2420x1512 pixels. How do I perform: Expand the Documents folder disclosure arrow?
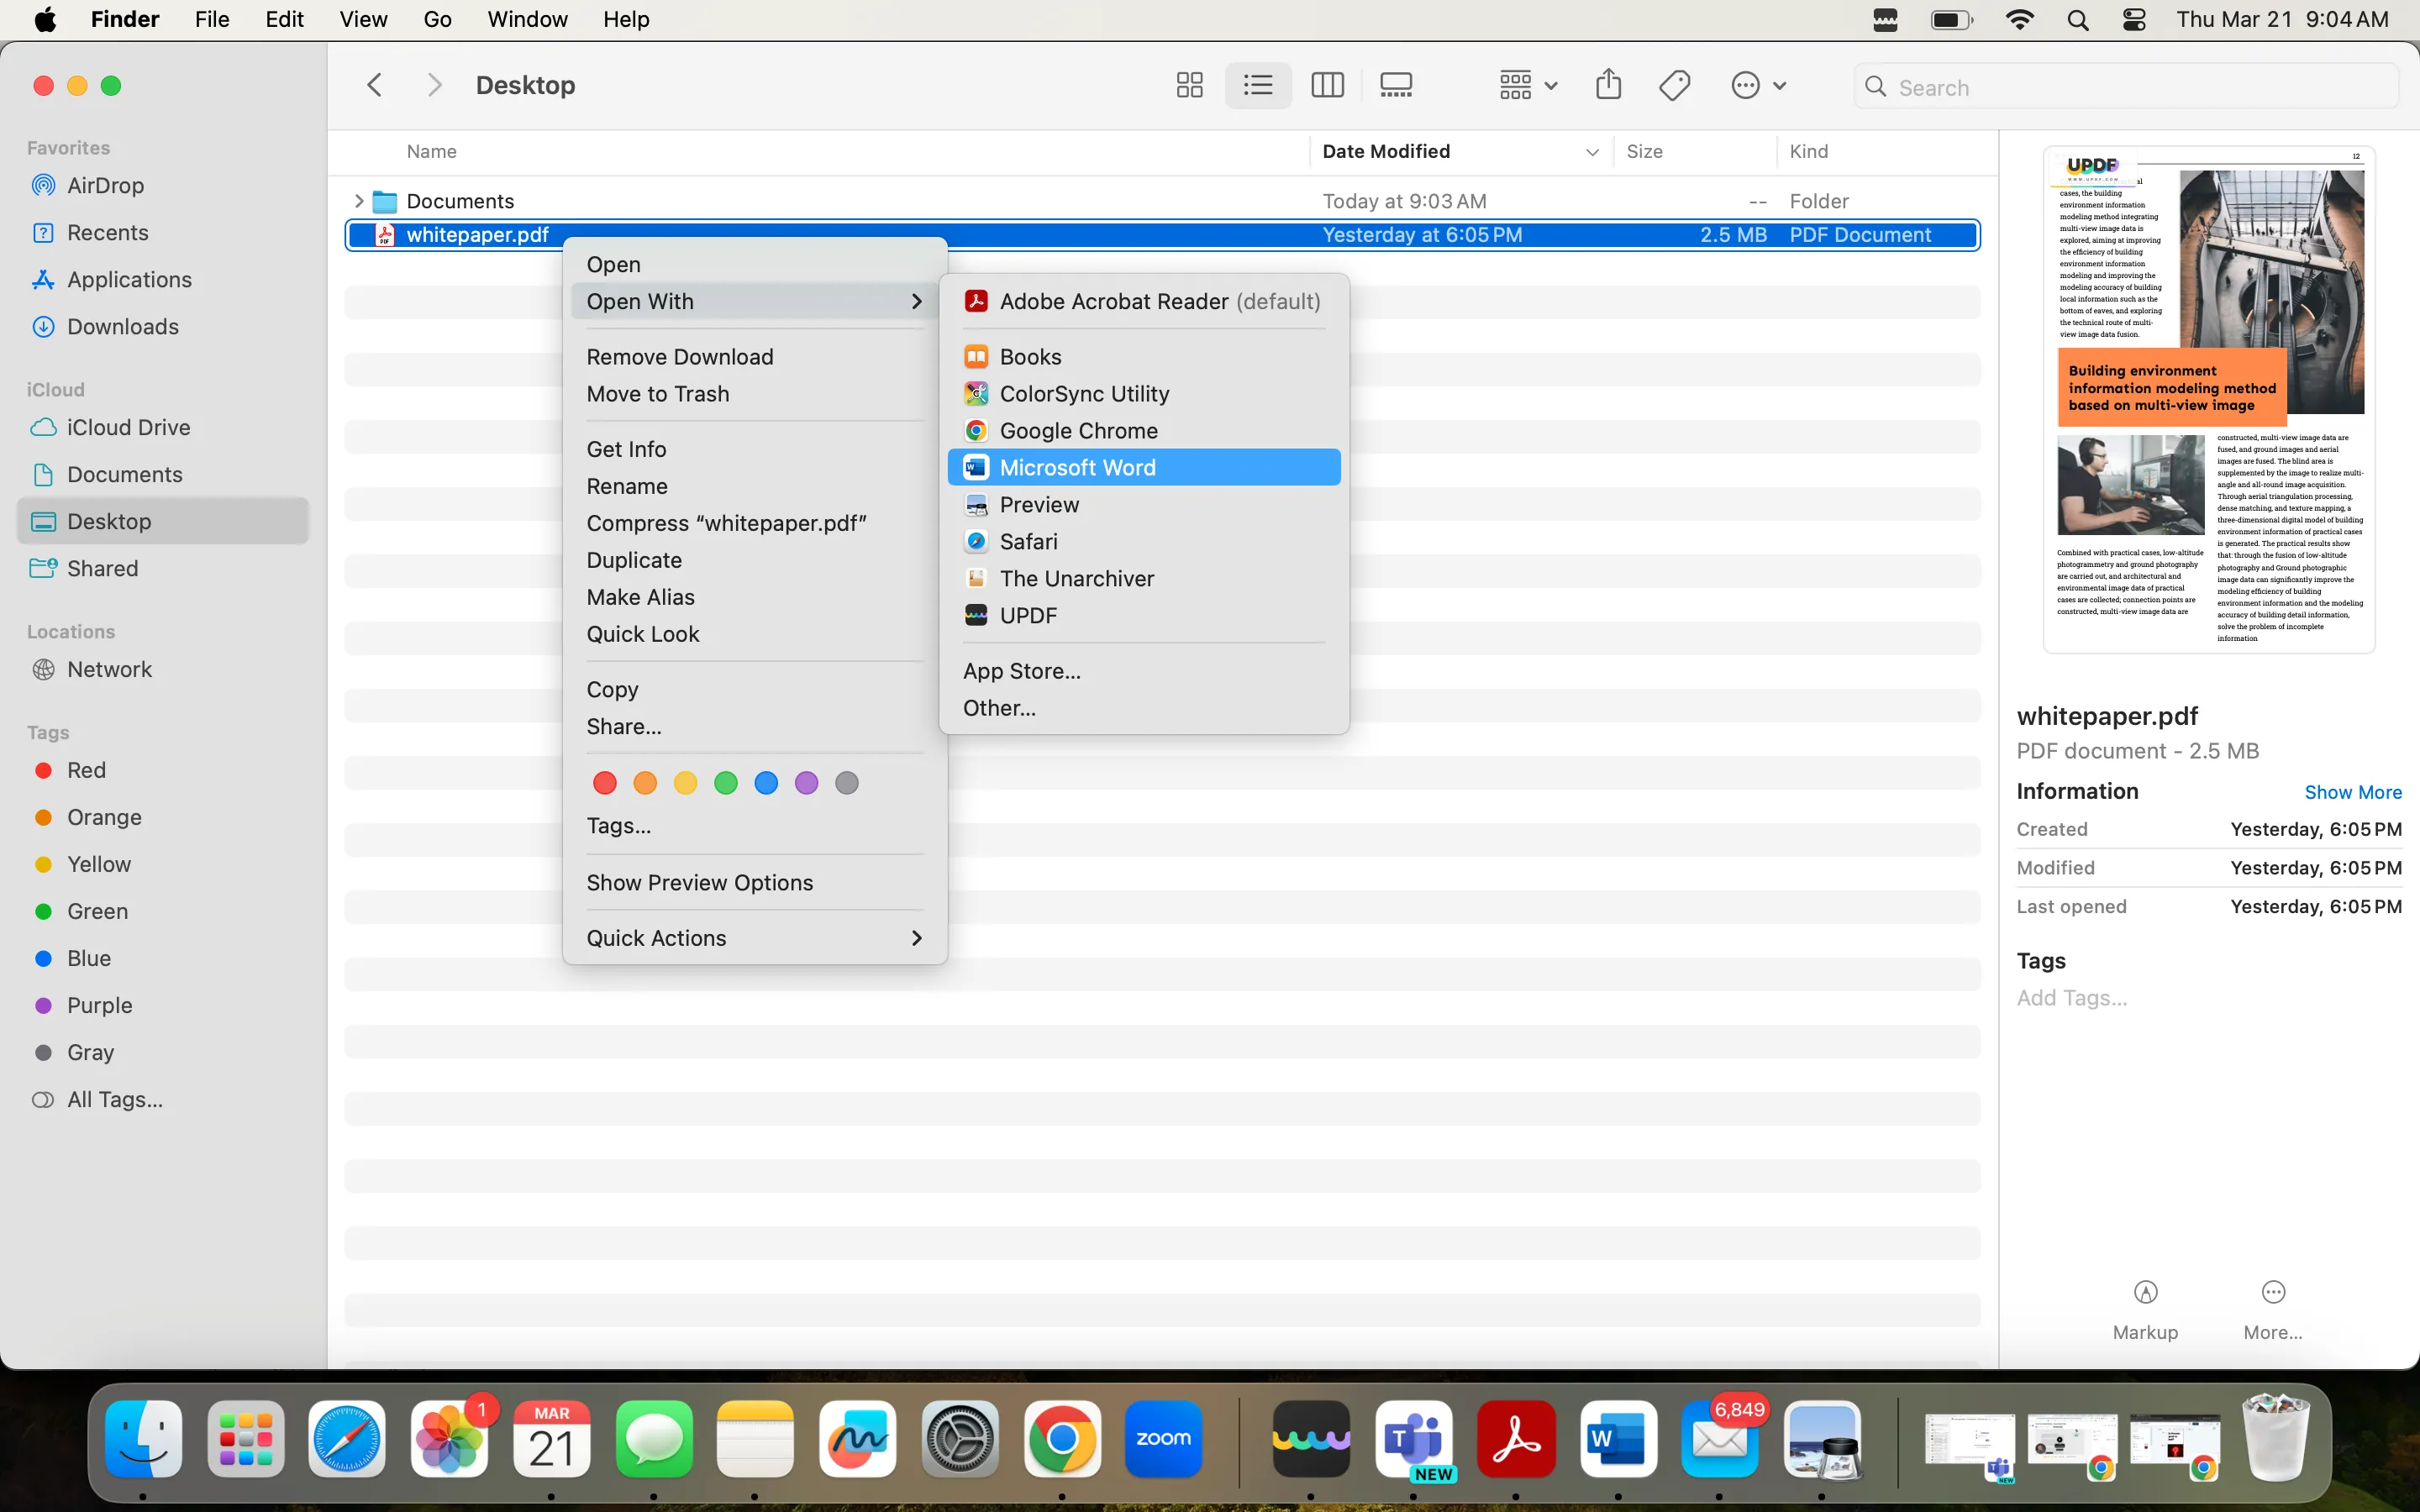358,201
